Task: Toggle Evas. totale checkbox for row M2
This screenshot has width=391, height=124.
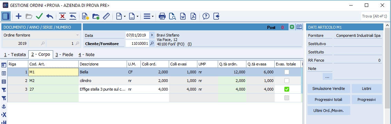Action: pyautogui.click(x=287, y=81)
